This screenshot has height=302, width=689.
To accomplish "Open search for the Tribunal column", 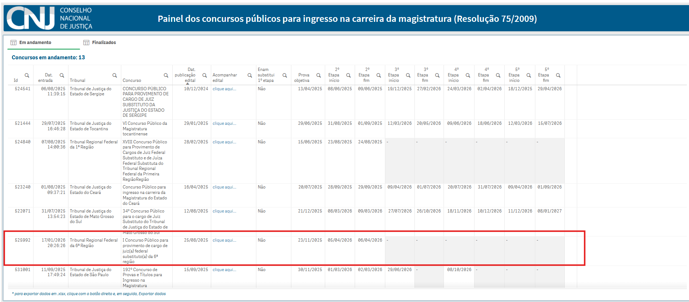I will [115, 75].
